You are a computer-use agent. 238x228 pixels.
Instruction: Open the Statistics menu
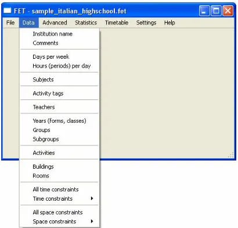[x=86, y=23]
